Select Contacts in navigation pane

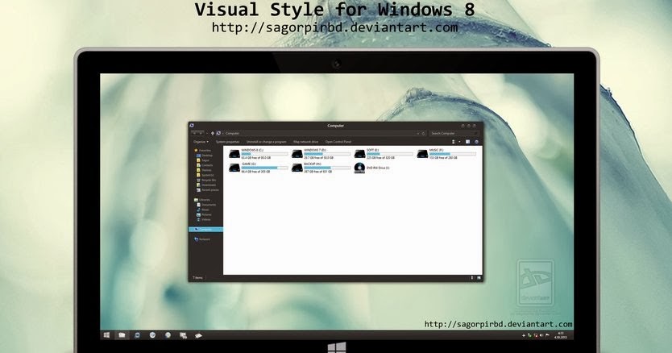tap(205, 165)
